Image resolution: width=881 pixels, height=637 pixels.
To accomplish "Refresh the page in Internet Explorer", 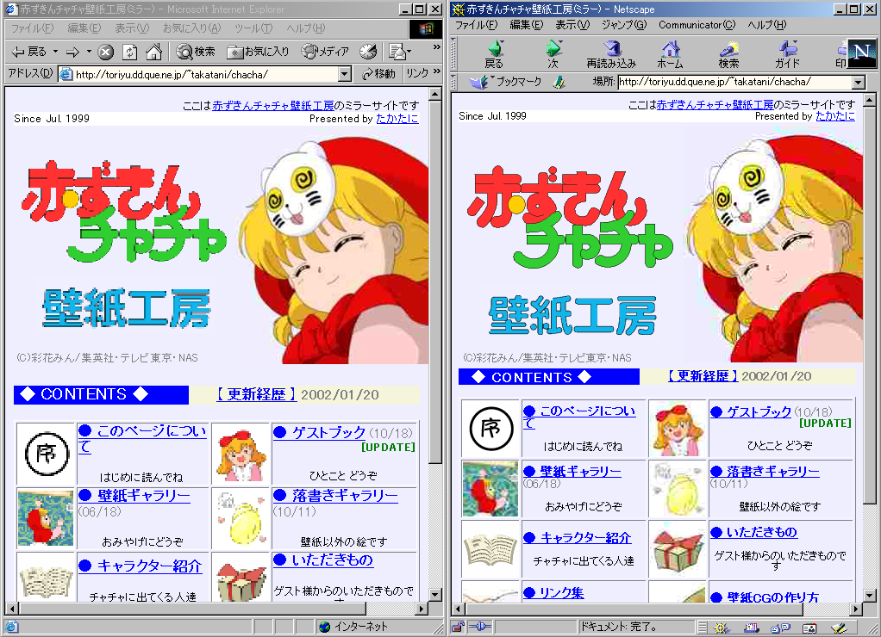I will pyautogui.click(x=130, y=53).
